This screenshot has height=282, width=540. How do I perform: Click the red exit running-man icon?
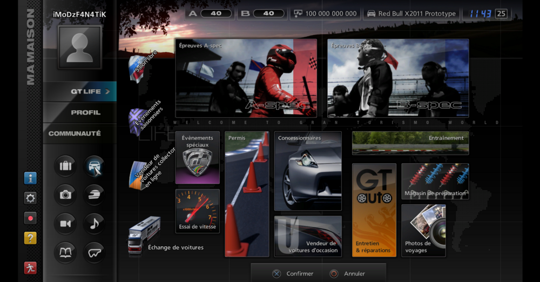coord(30,267)
